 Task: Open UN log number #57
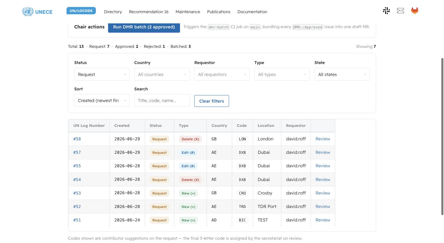tap(77, 152)
